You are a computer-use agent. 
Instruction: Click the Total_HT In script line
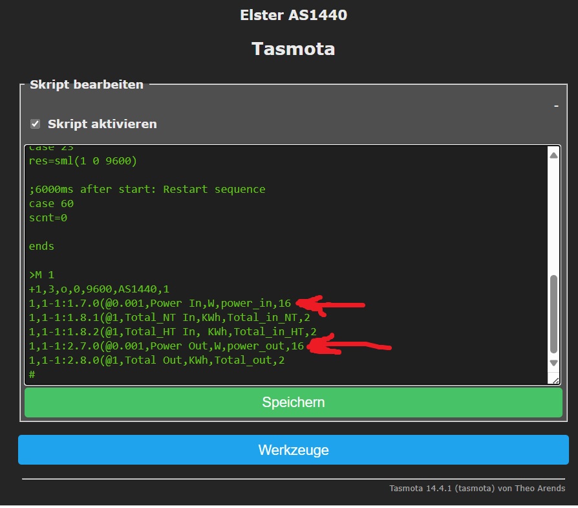click(x=172, y=332)
